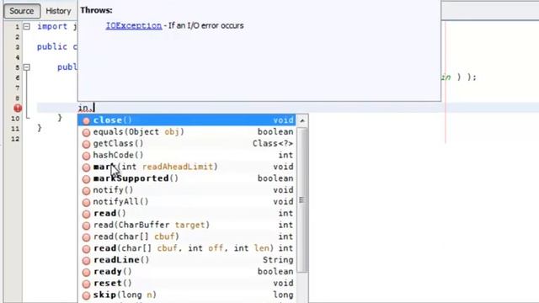Switch to the Source tab

pyautogui.click(x=22, y=11)
